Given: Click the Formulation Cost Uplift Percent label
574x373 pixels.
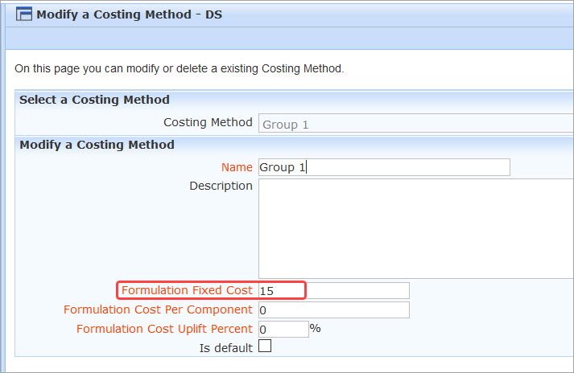Looking at the screenshot, I should (164, 329).
